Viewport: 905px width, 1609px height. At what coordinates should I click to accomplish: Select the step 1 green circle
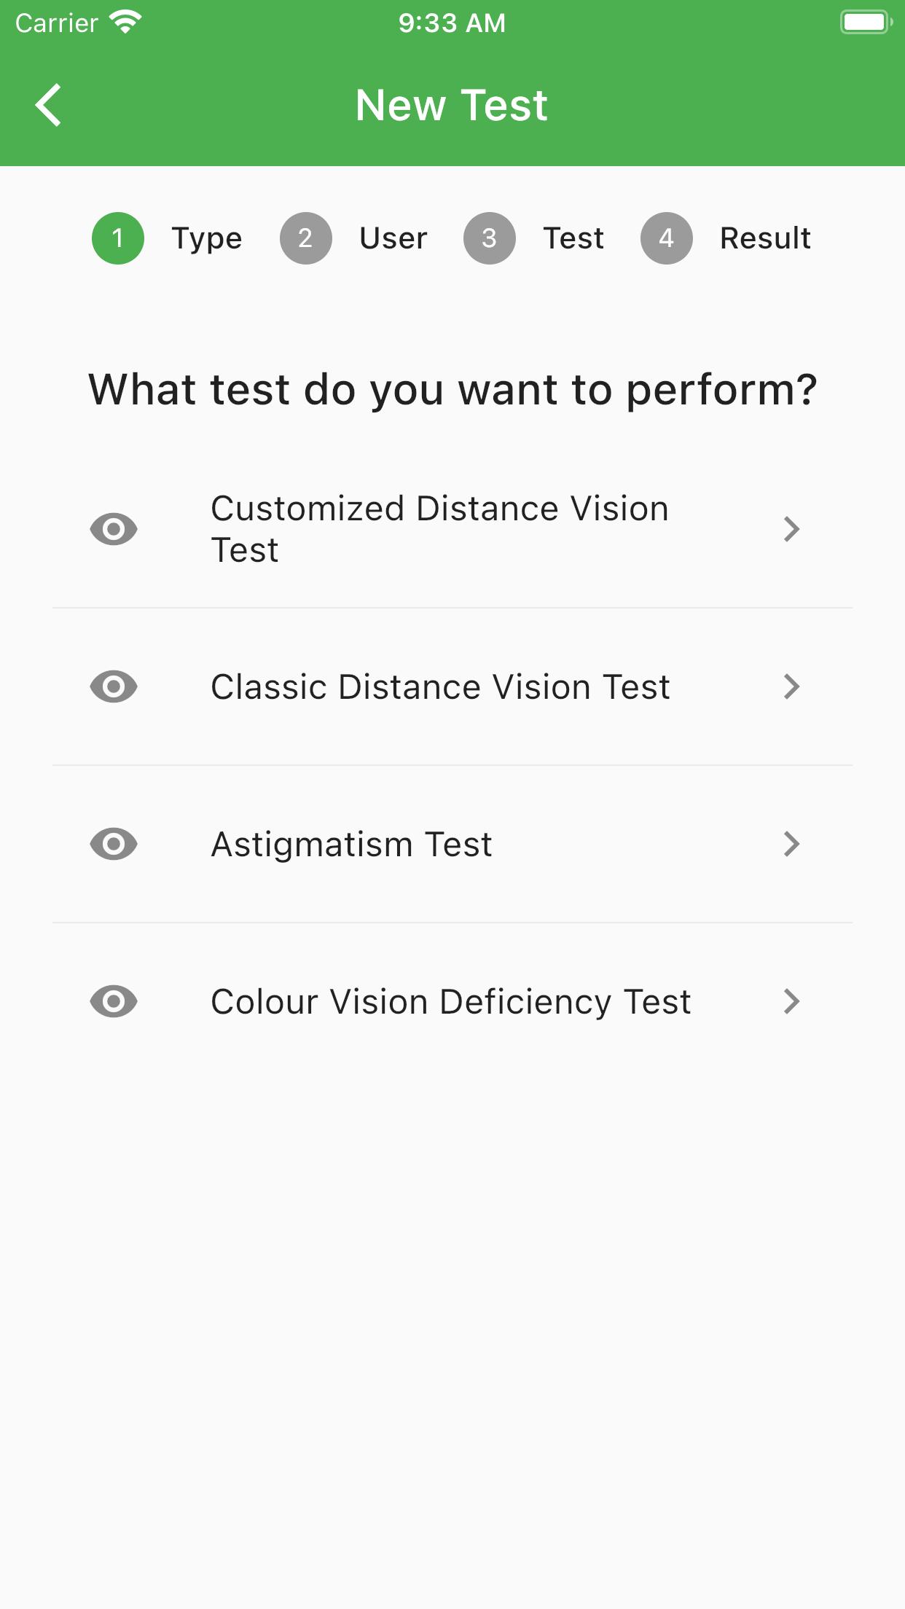click(x=118, y=238)
